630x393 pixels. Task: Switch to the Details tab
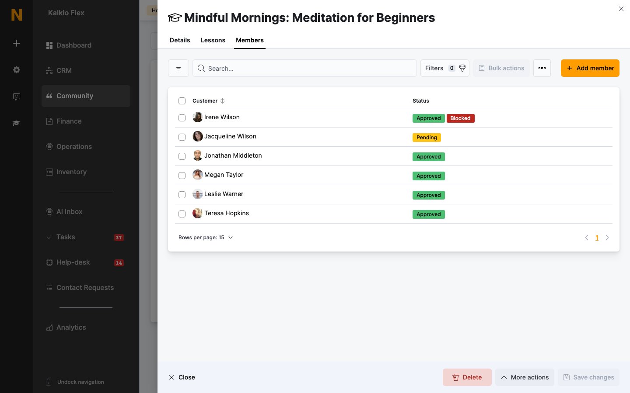point(180,40)
